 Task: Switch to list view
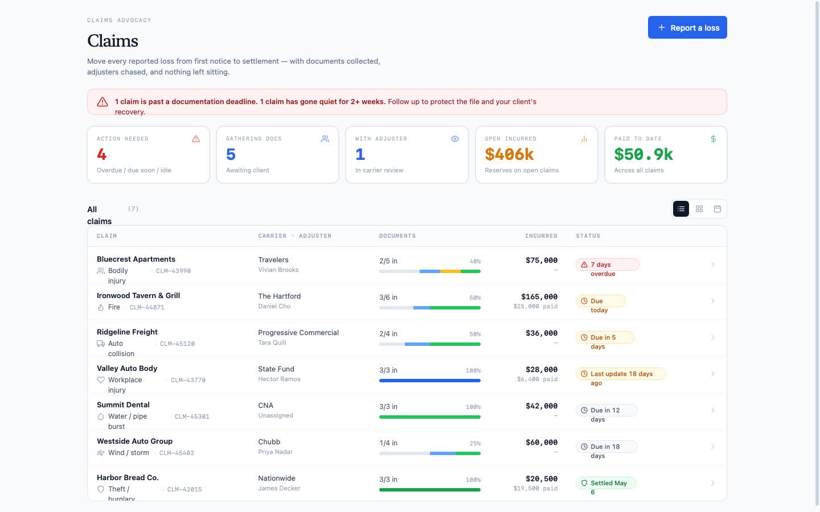pyautogui.click(x=681, y=209)
